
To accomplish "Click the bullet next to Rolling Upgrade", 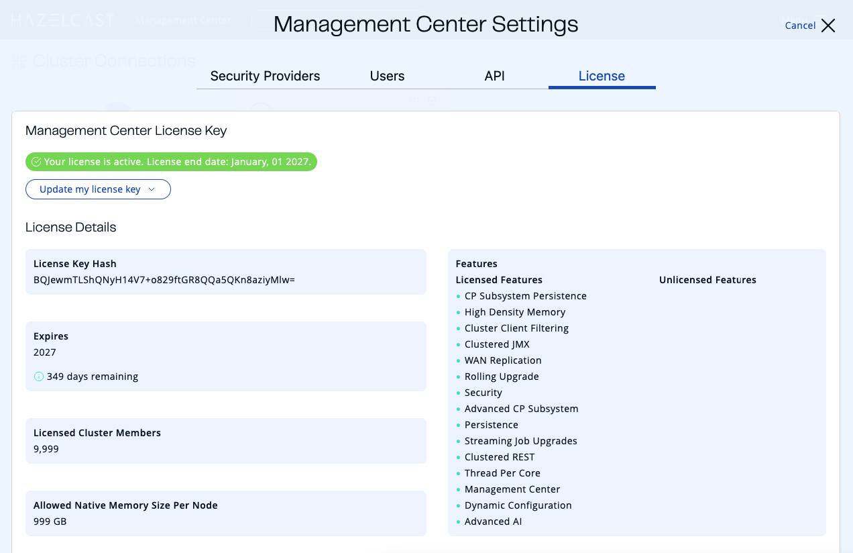I will tap(458, 376).
